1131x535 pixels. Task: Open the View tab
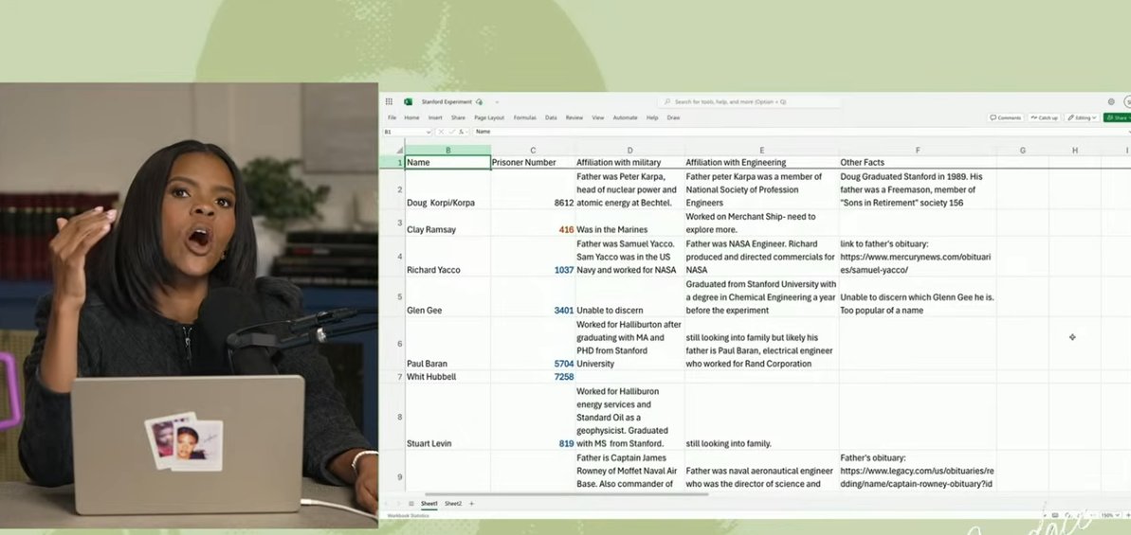click(x=598, y=117)
